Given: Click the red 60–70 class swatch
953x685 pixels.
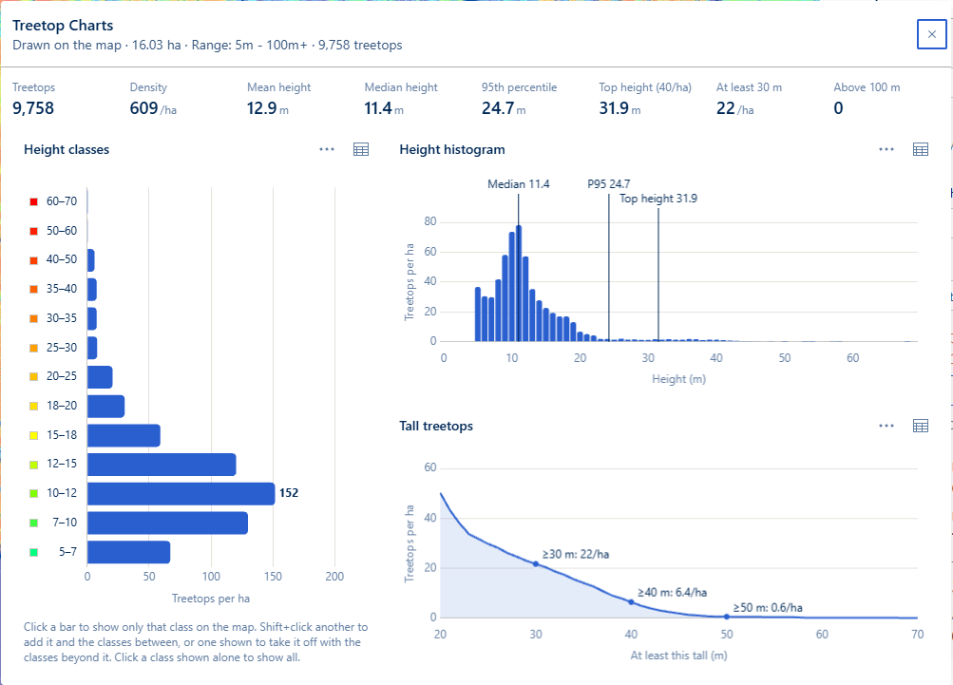Looking at the screenshot, I should point(34,201).
